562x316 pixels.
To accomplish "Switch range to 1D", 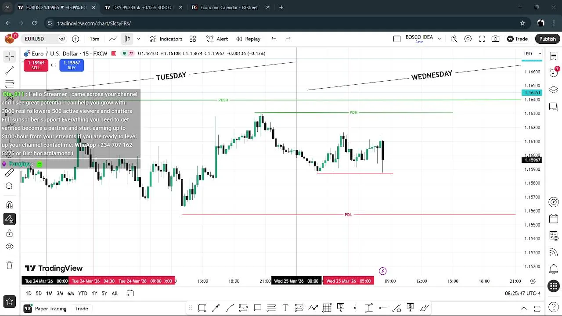I will pos(28,293).
